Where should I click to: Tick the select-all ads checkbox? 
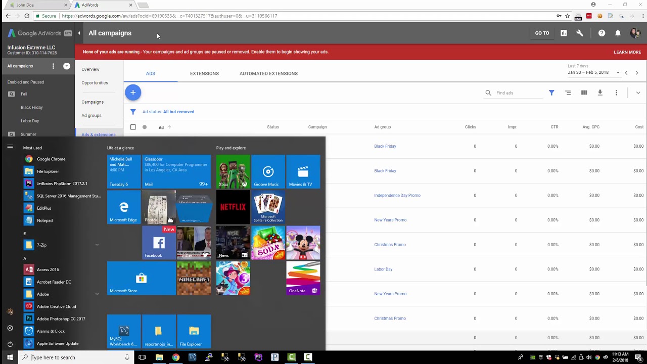pyautogui.click(x=133, y=127)
